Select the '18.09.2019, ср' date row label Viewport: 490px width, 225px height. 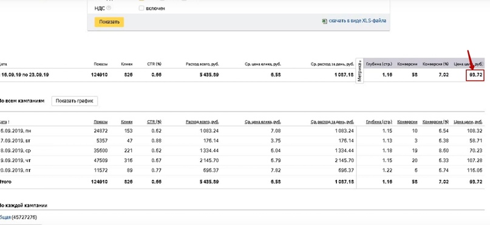click(15, 151)
